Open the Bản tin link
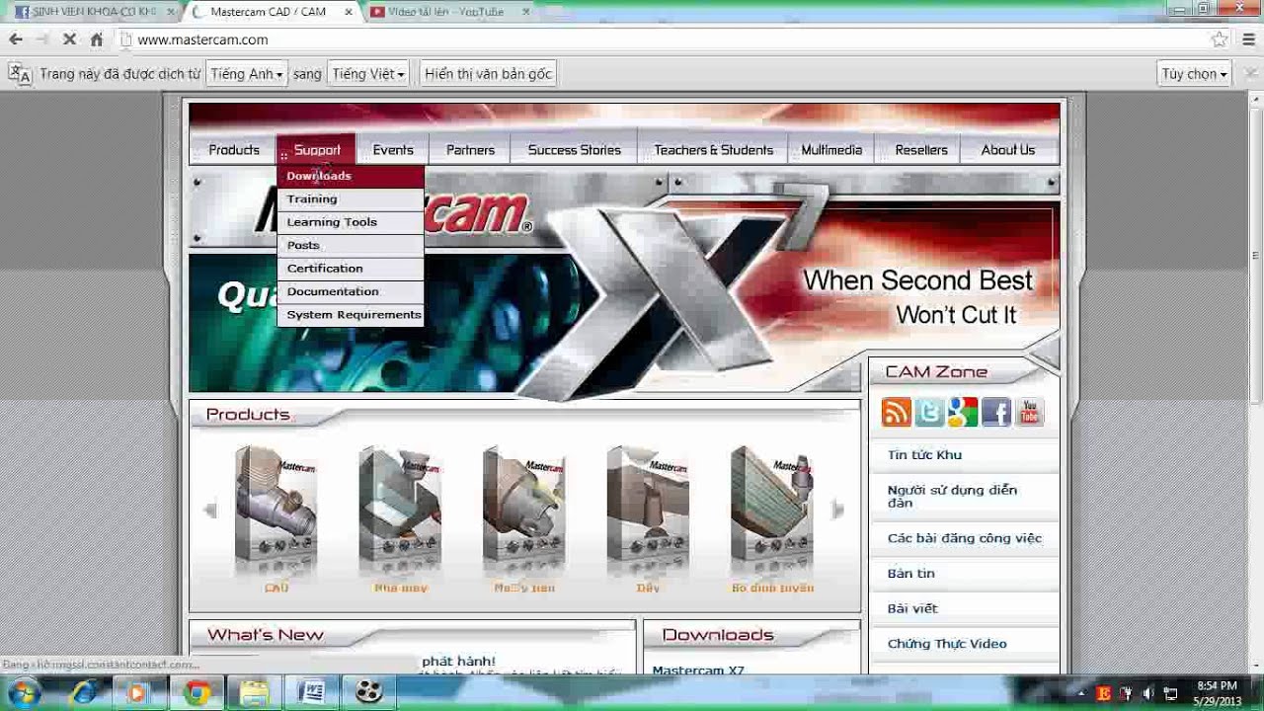 (x=910, y=574)
